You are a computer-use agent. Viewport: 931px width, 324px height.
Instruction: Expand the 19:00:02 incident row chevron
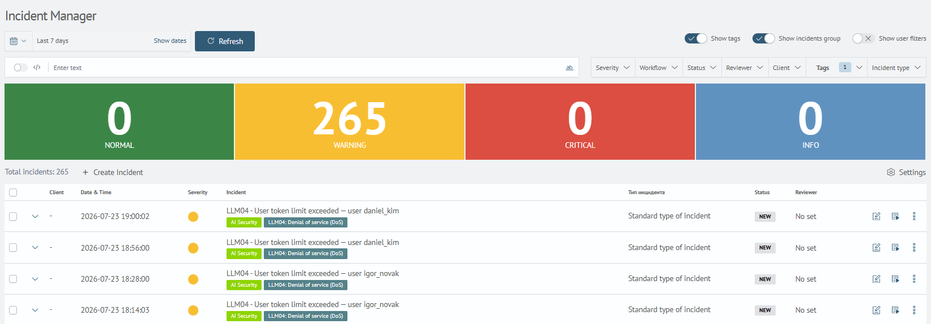[x=35, y=216]
